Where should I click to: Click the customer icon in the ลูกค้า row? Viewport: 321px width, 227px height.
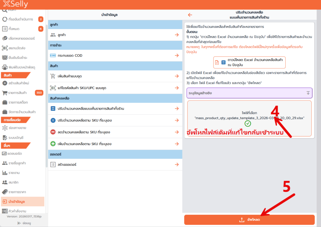pos(53,35)
